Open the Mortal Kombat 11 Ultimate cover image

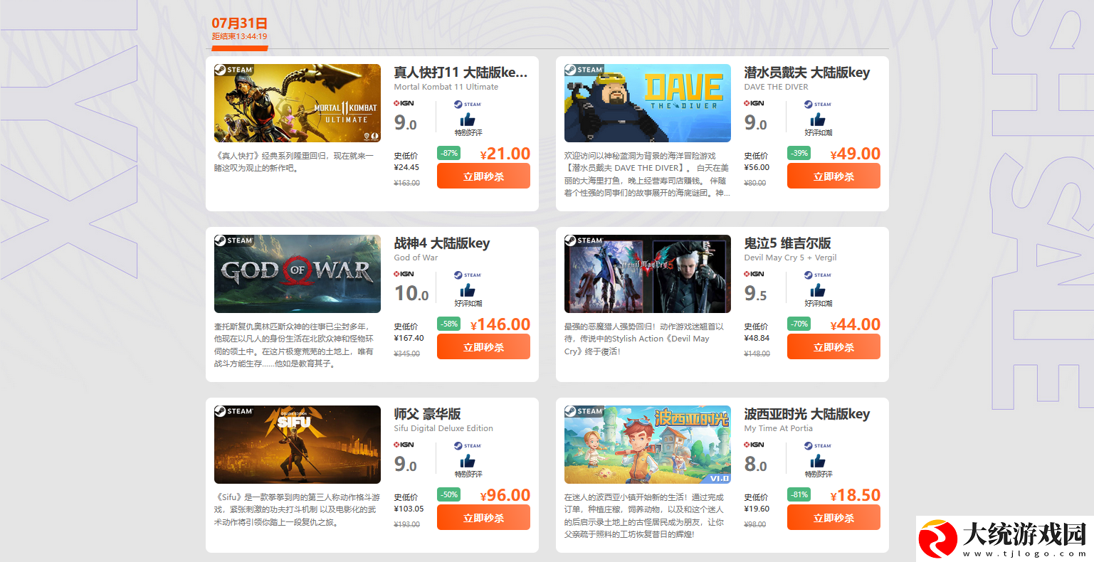coord(298,103)
